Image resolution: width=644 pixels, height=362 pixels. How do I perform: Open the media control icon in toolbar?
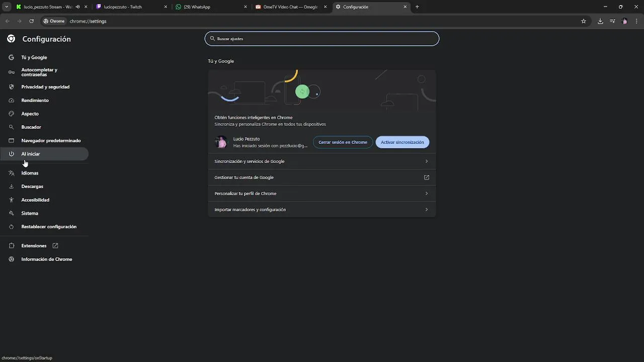point(612,21)
